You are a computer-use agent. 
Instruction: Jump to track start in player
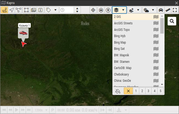coord(4,110)
